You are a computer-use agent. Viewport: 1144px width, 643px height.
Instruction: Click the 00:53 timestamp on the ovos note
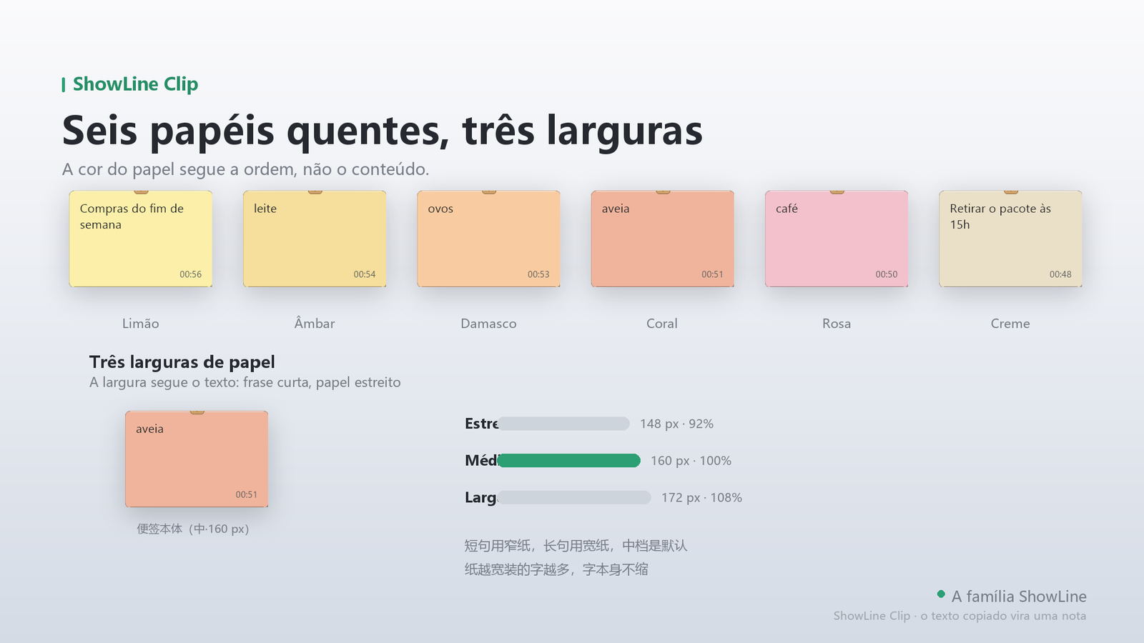538,274
